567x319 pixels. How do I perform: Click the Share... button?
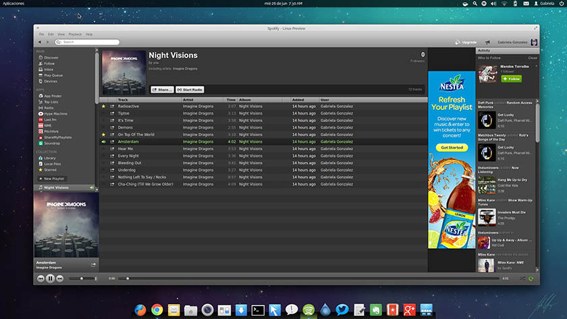coord(162,90)
